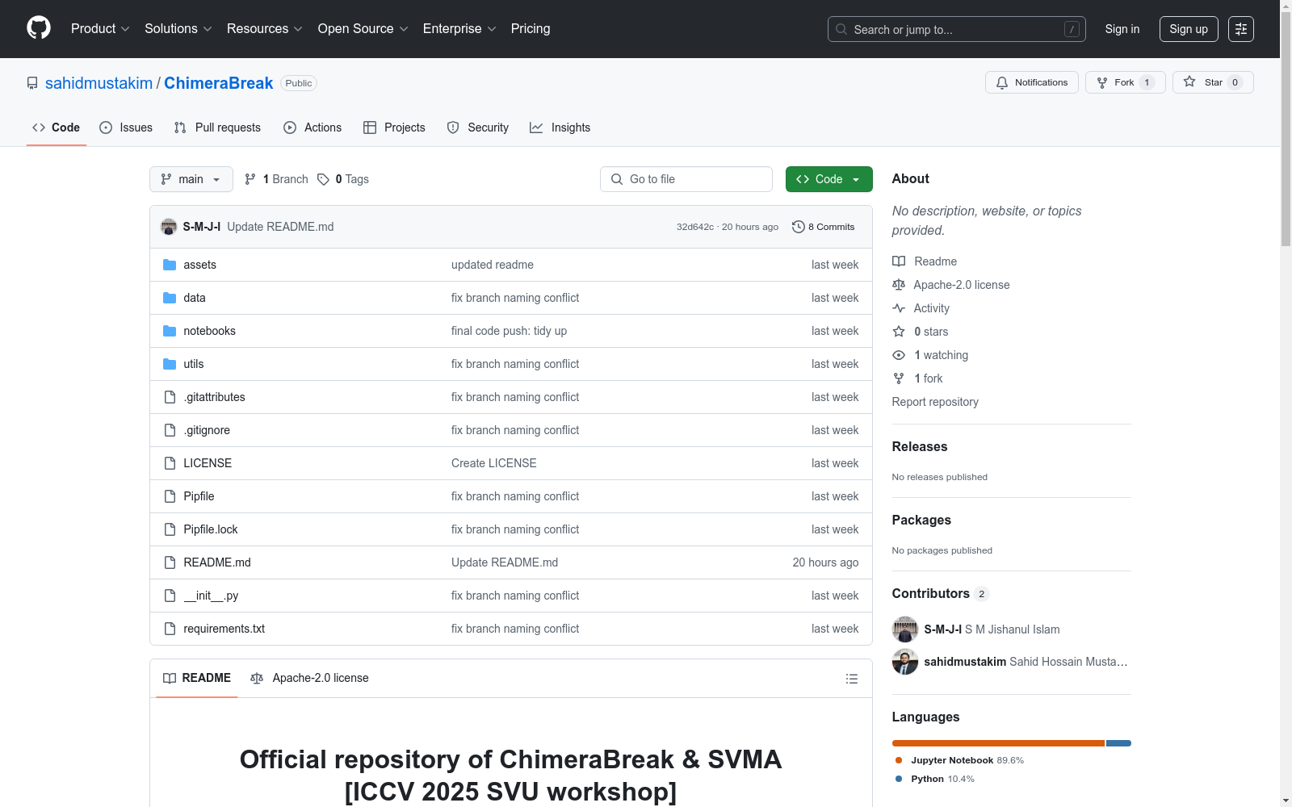Focus the Go to file input
The width and height of the screenshot is (1292, 807).
[686, 179]
